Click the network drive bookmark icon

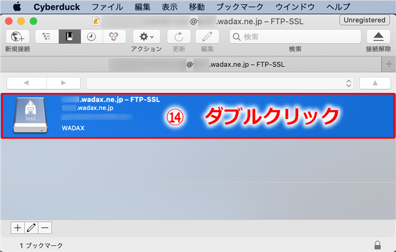(x=31, y=116)
